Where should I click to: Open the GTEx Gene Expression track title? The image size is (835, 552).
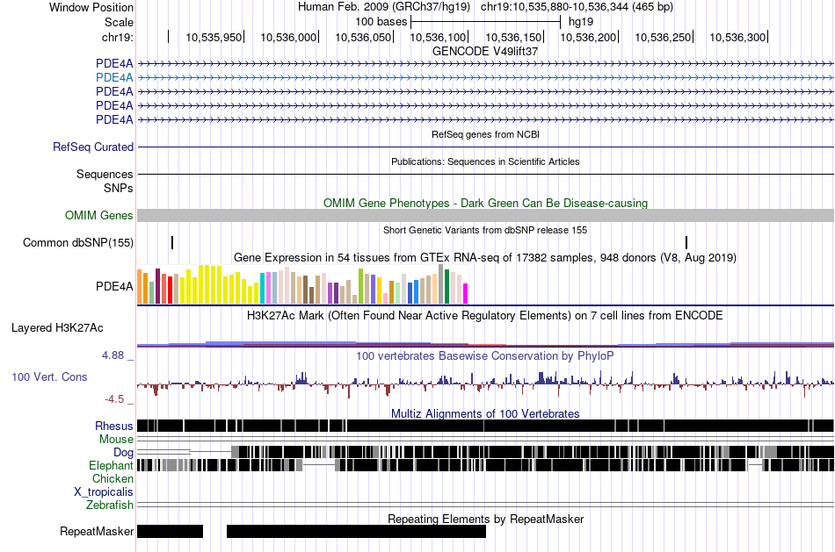pos(485,257)
